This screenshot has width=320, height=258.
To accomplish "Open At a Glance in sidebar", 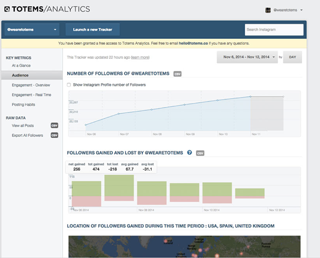I will point(21,66).
